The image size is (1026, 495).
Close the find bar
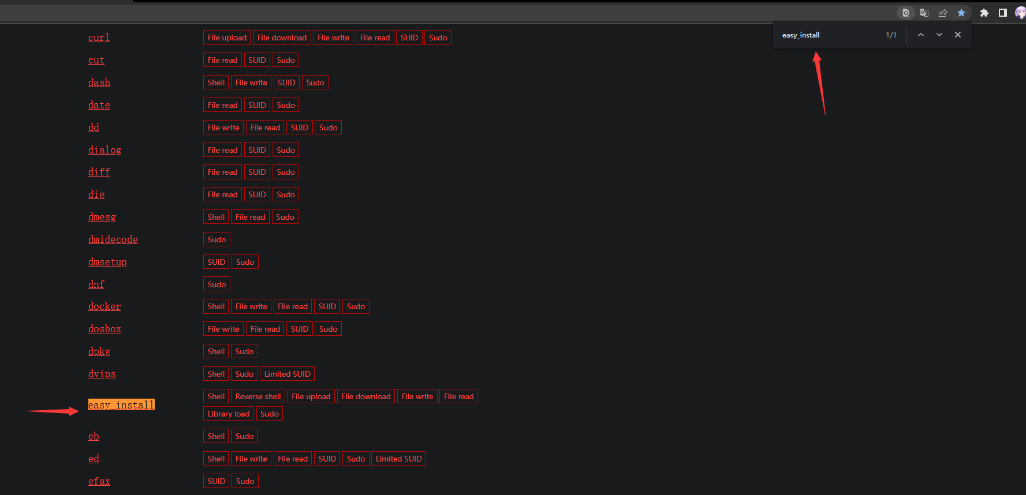958,35
